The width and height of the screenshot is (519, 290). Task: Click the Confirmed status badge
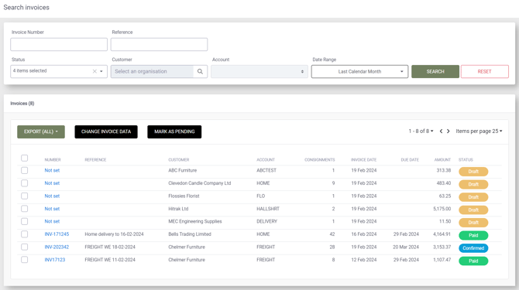coord(473,248)
